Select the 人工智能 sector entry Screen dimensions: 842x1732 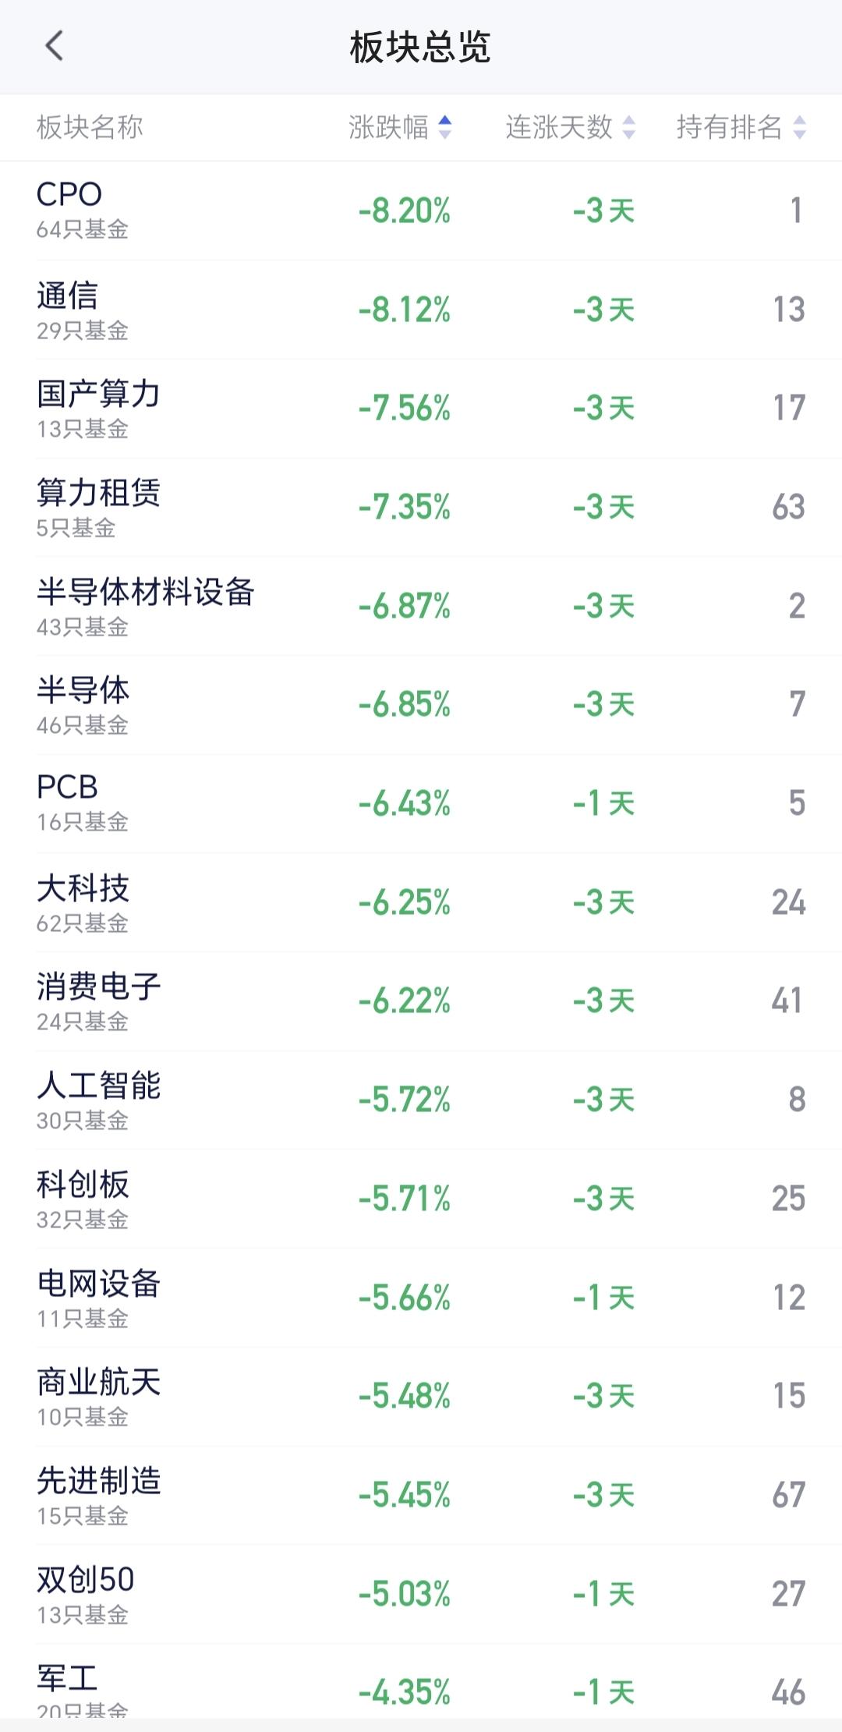[421, 1100]
